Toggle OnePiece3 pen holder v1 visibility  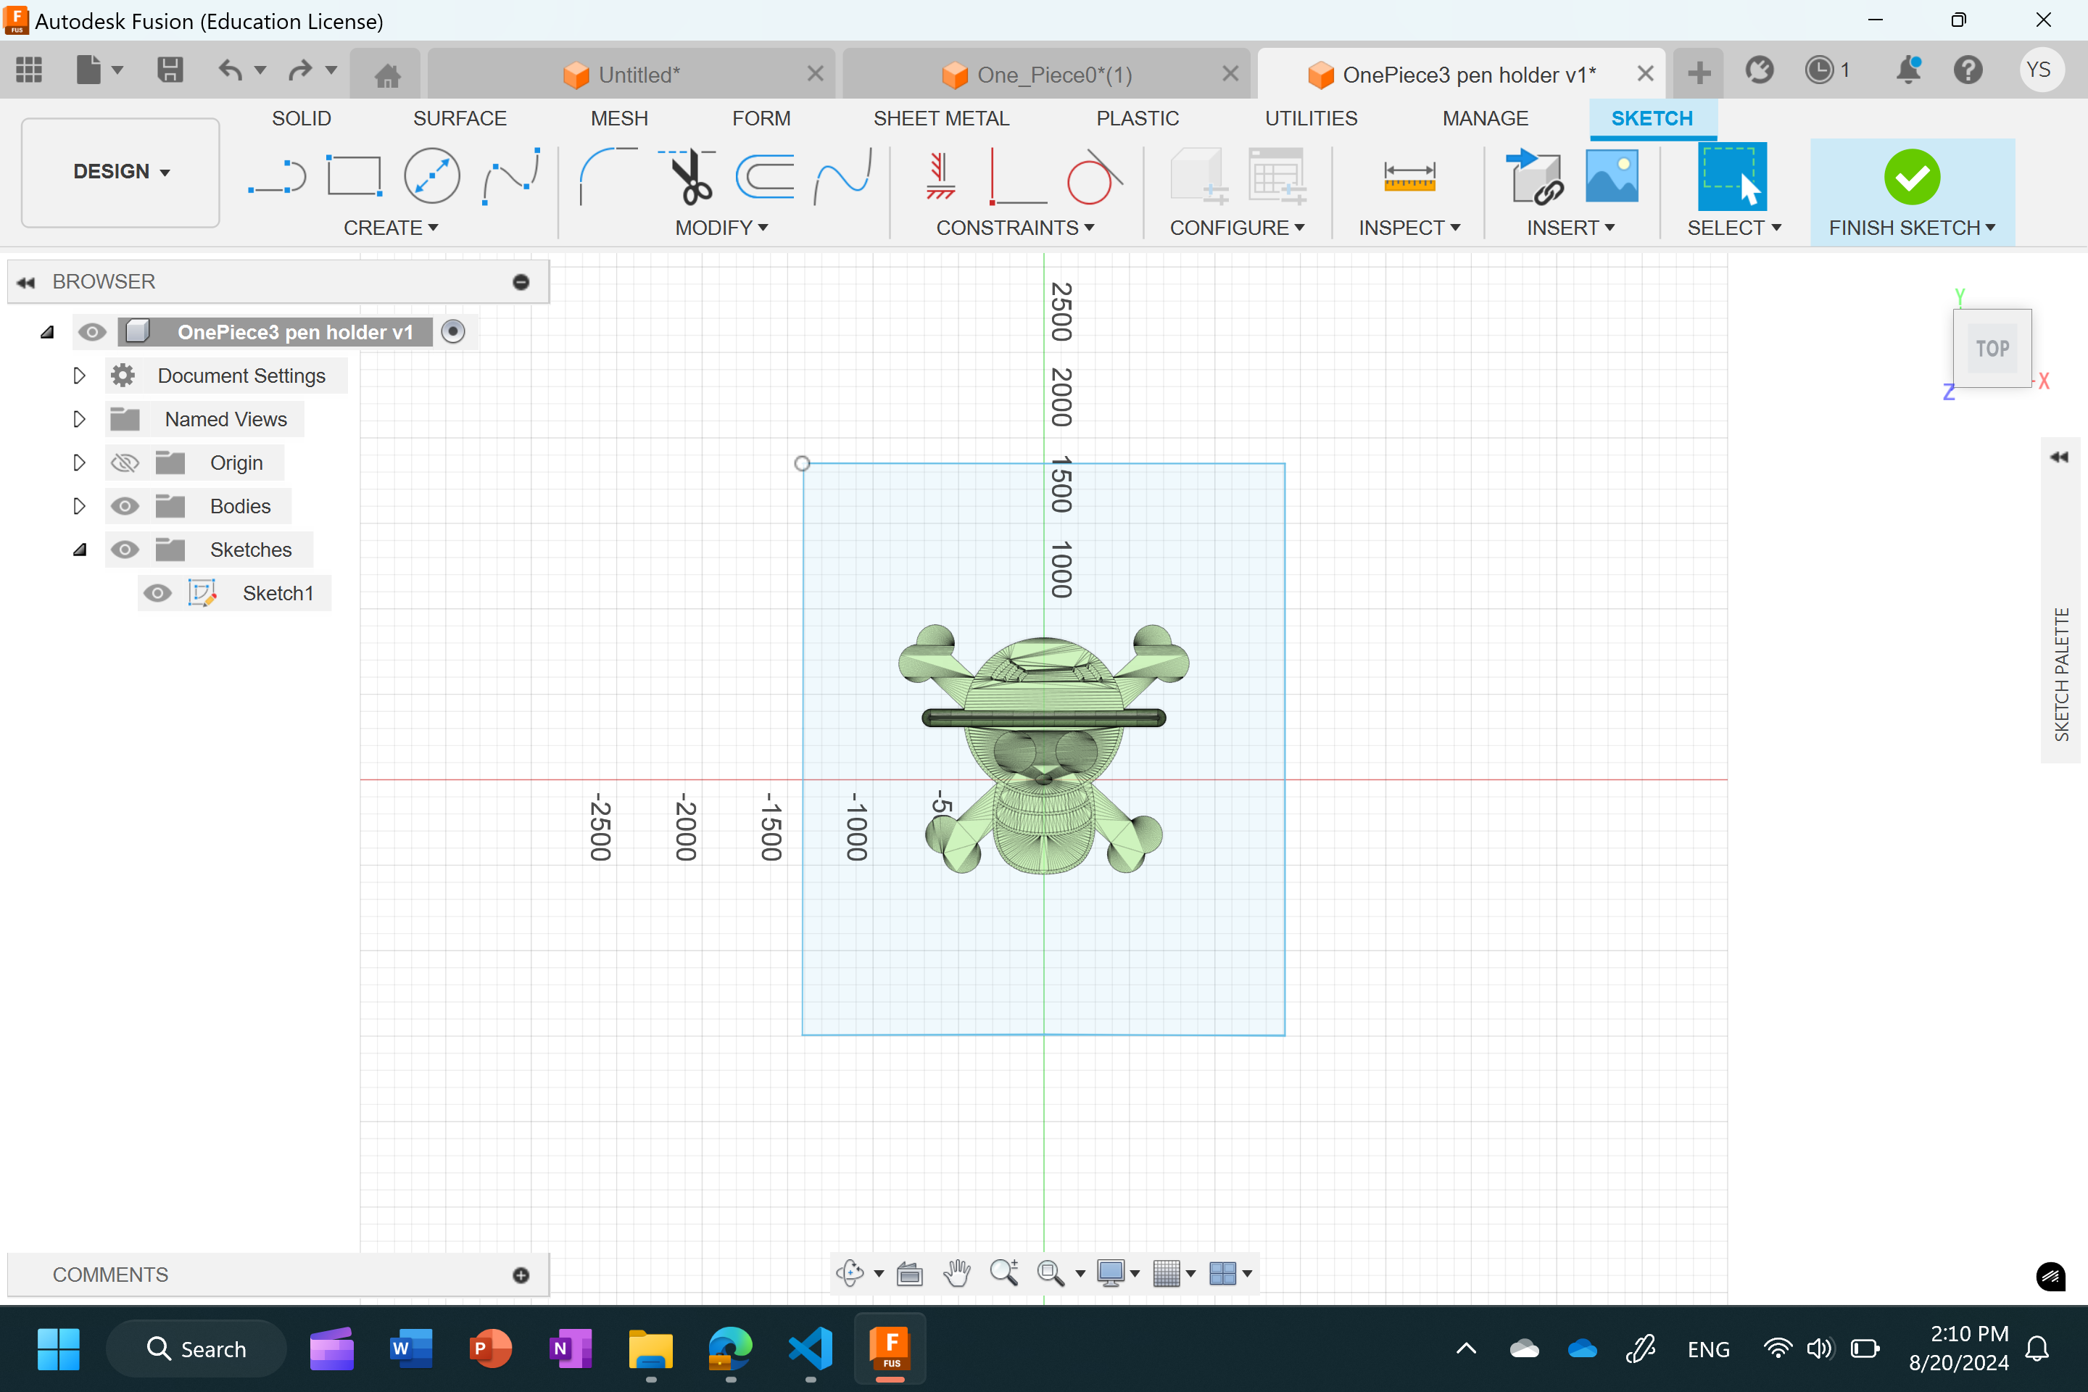click(90, 329)
